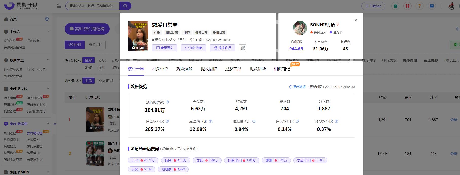Viewport: 460px width, 175px height.
Task: Open 实时笔记榜 in sidebar
Action: (x=35, y=133)
